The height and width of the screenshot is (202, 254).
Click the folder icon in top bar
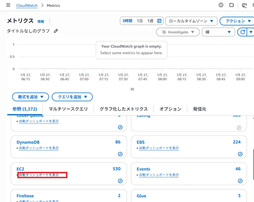(231, 5)
